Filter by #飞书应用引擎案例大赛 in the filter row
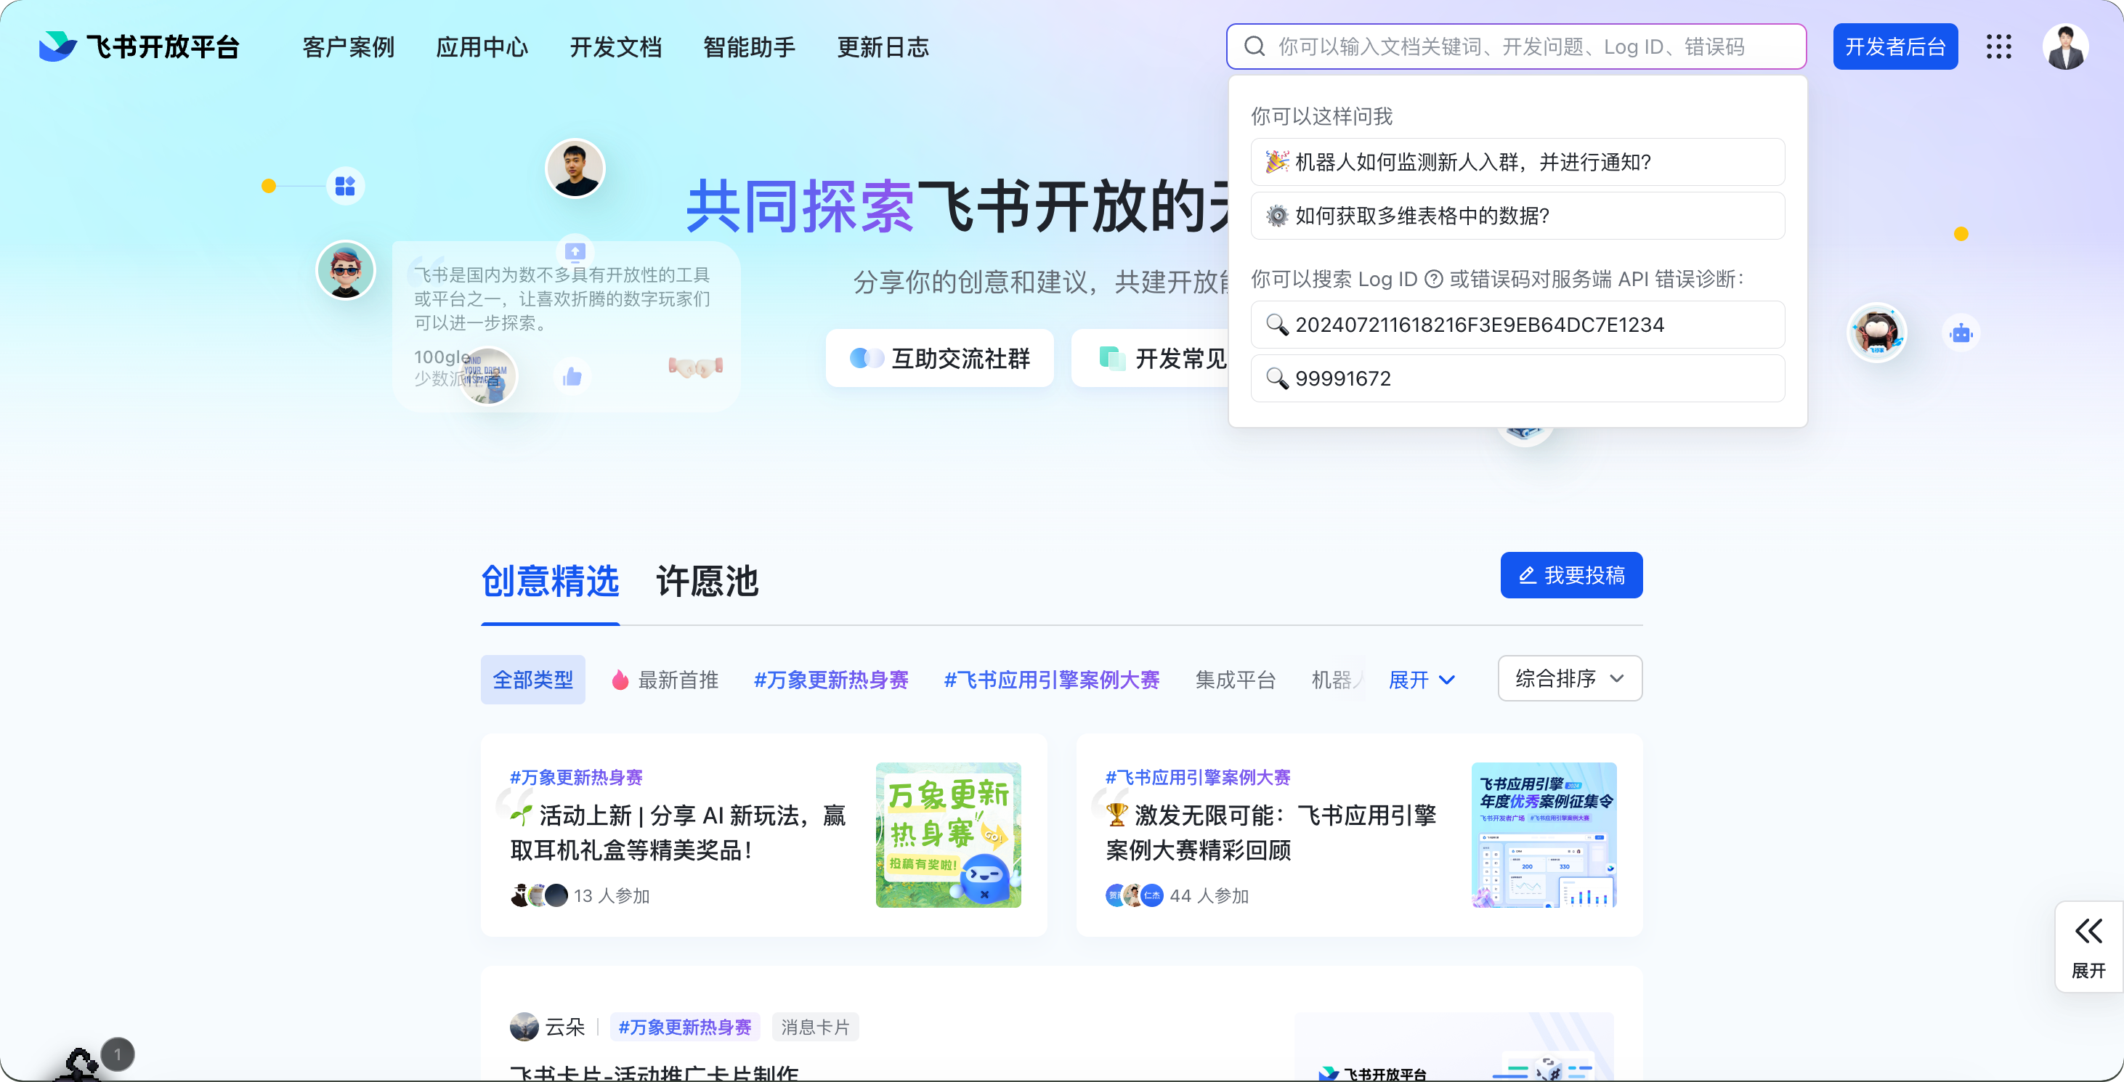This screenshot has width=2124, height=1082. click(1051, 680)
